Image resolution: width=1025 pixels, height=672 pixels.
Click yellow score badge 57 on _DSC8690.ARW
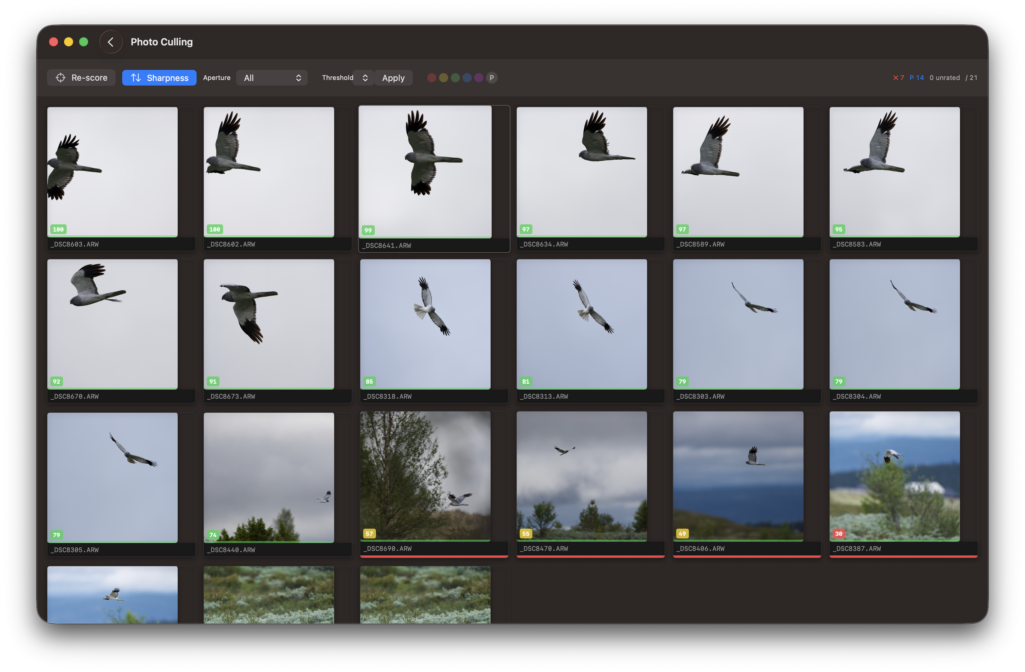[x=369, y=533]
